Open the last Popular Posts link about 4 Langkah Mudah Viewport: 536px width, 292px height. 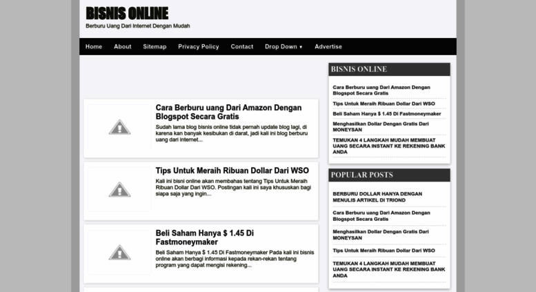point(388,268)
